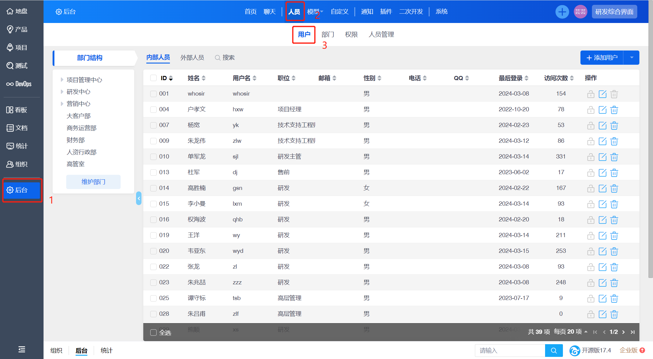653x359 pixels.
Task: Check the 全选 select-all checkbox
Action: (x=153, y=332)
